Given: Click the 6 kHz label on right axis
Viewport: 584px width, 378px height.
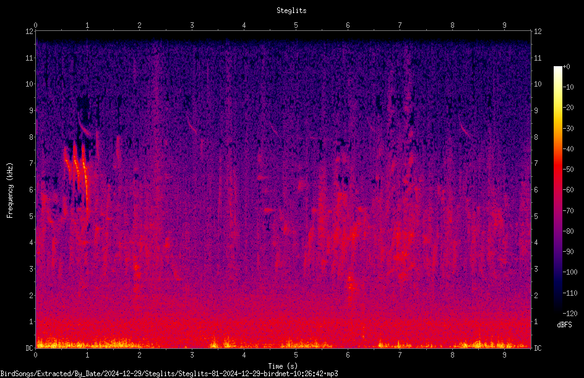Looking at the screenshot, I should coord(536,189).
